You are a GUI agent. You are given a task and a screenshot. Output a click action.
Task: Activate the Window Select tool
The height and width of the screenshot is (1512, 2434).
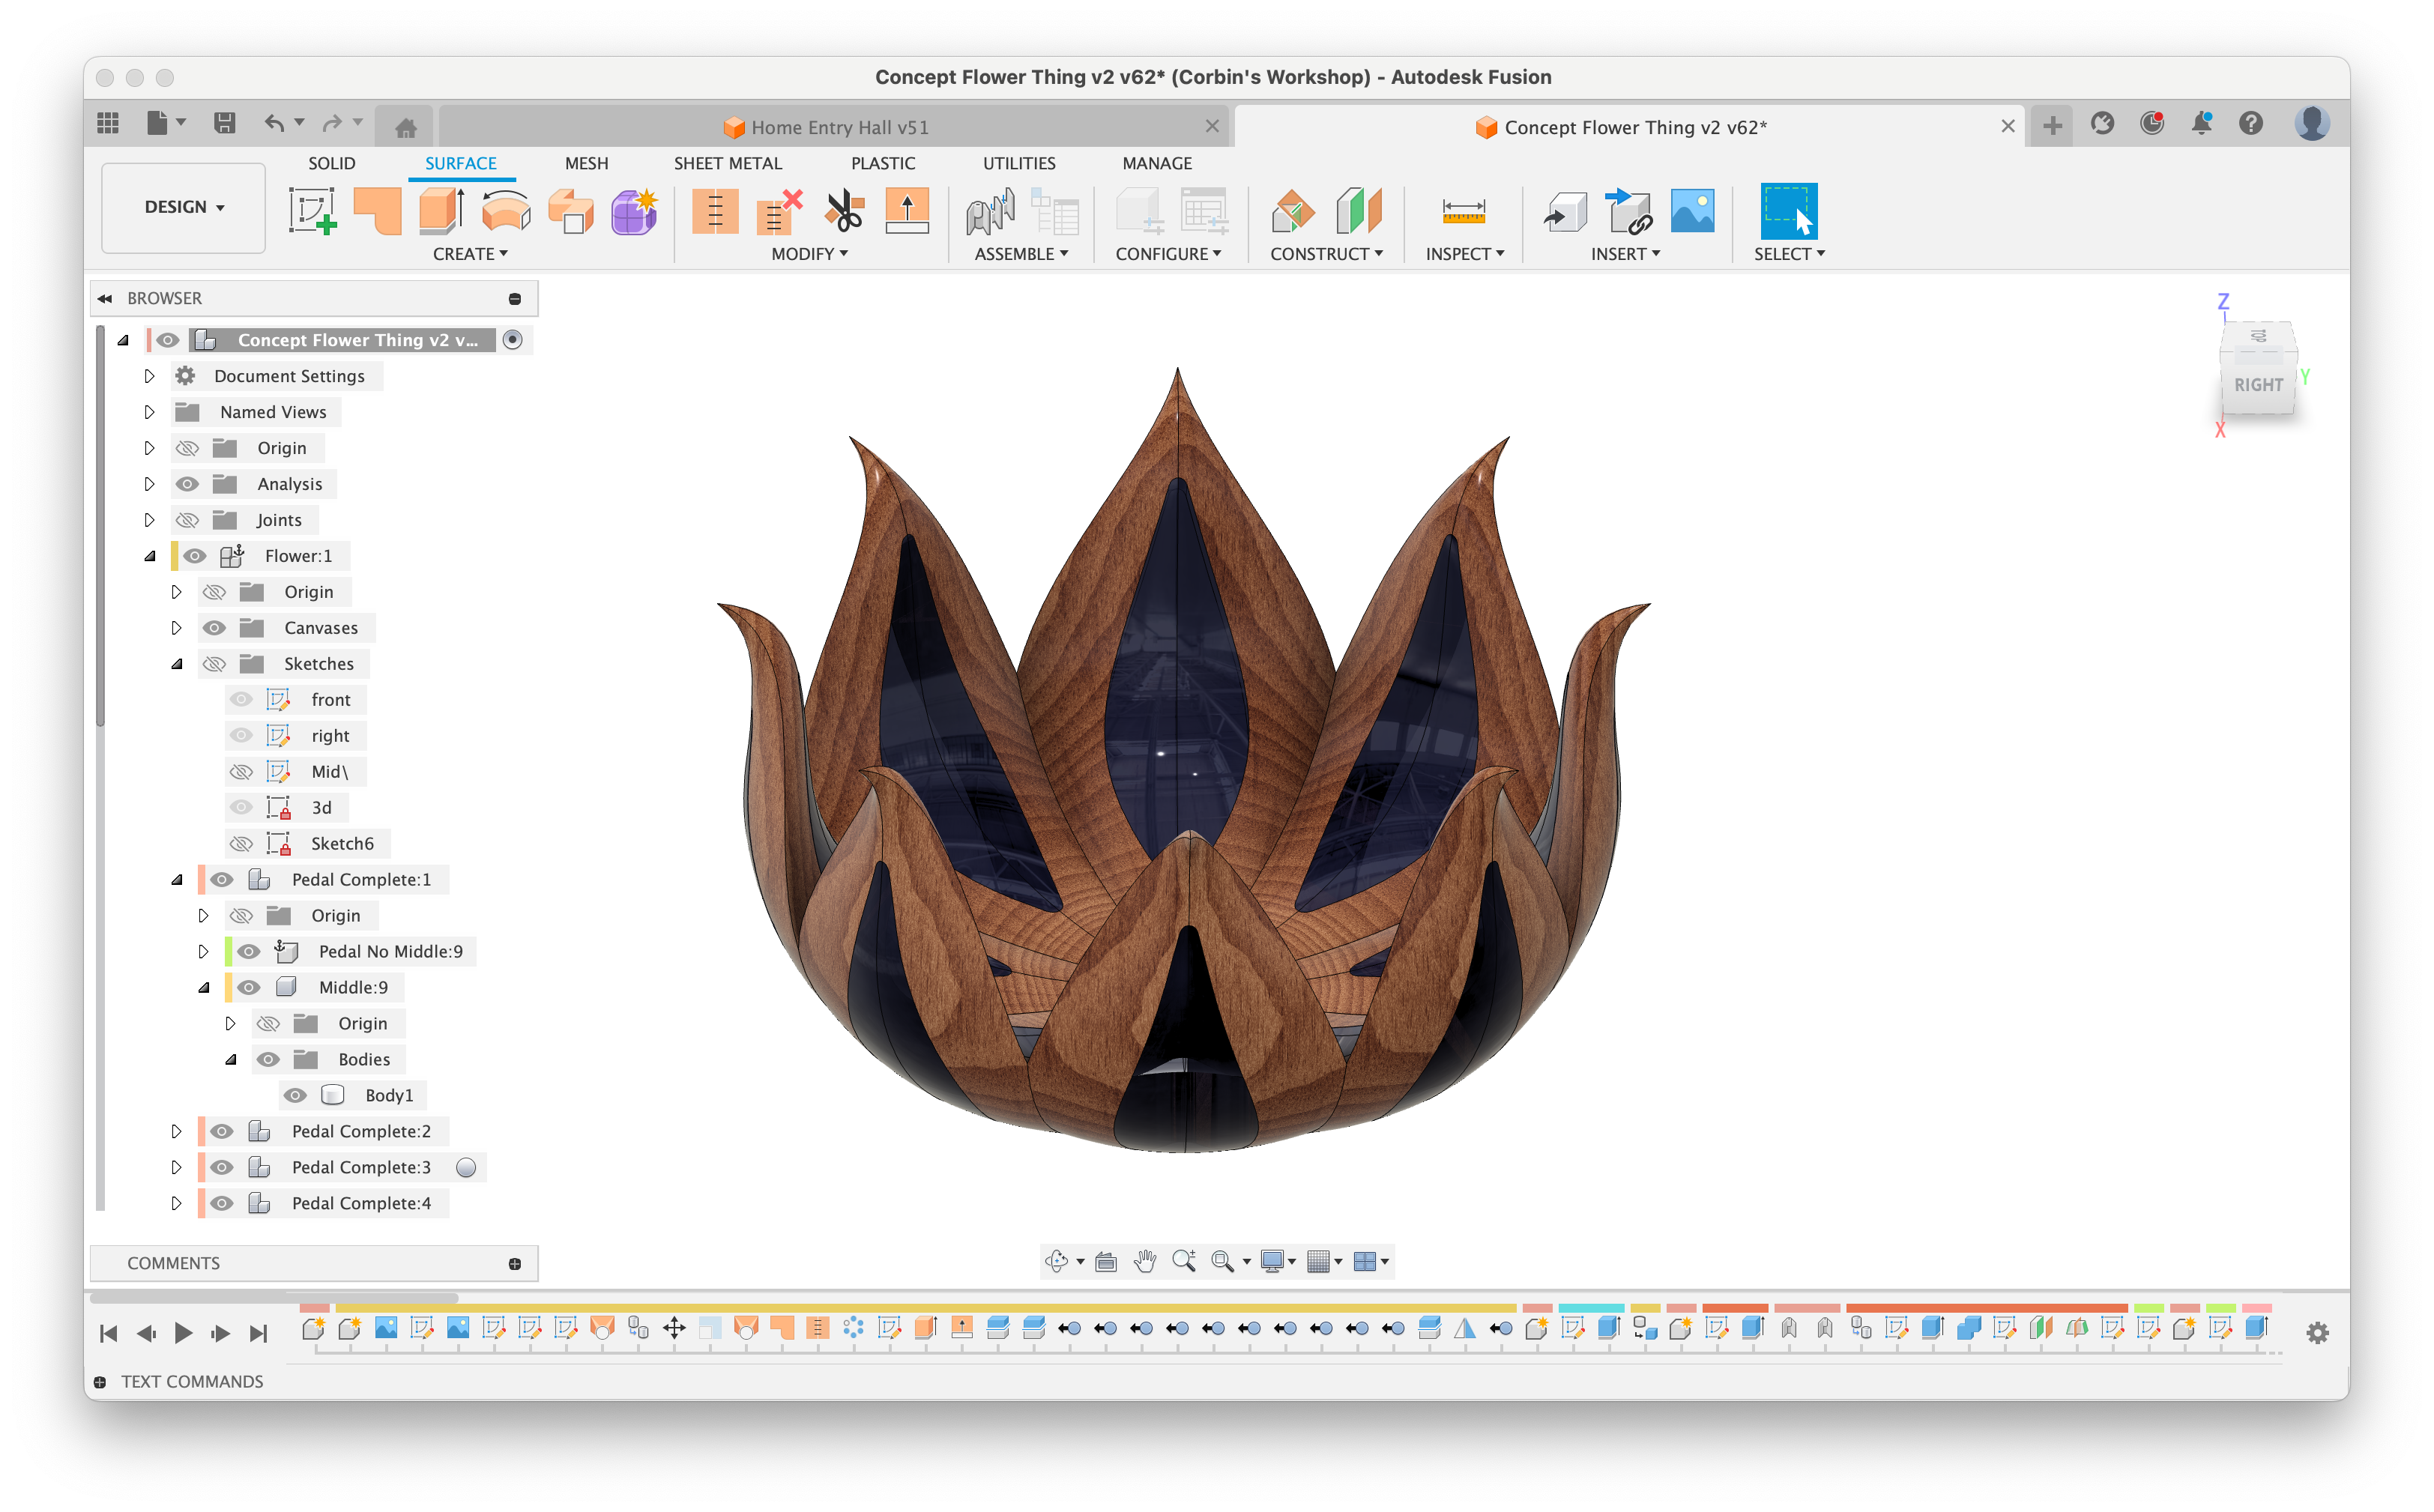[1788, 211]
